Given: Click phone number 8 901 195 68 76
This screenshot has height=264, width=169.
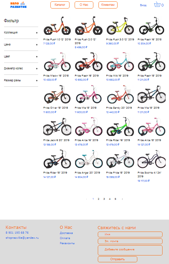Looking at the screenshot, I should coord(17,233).
